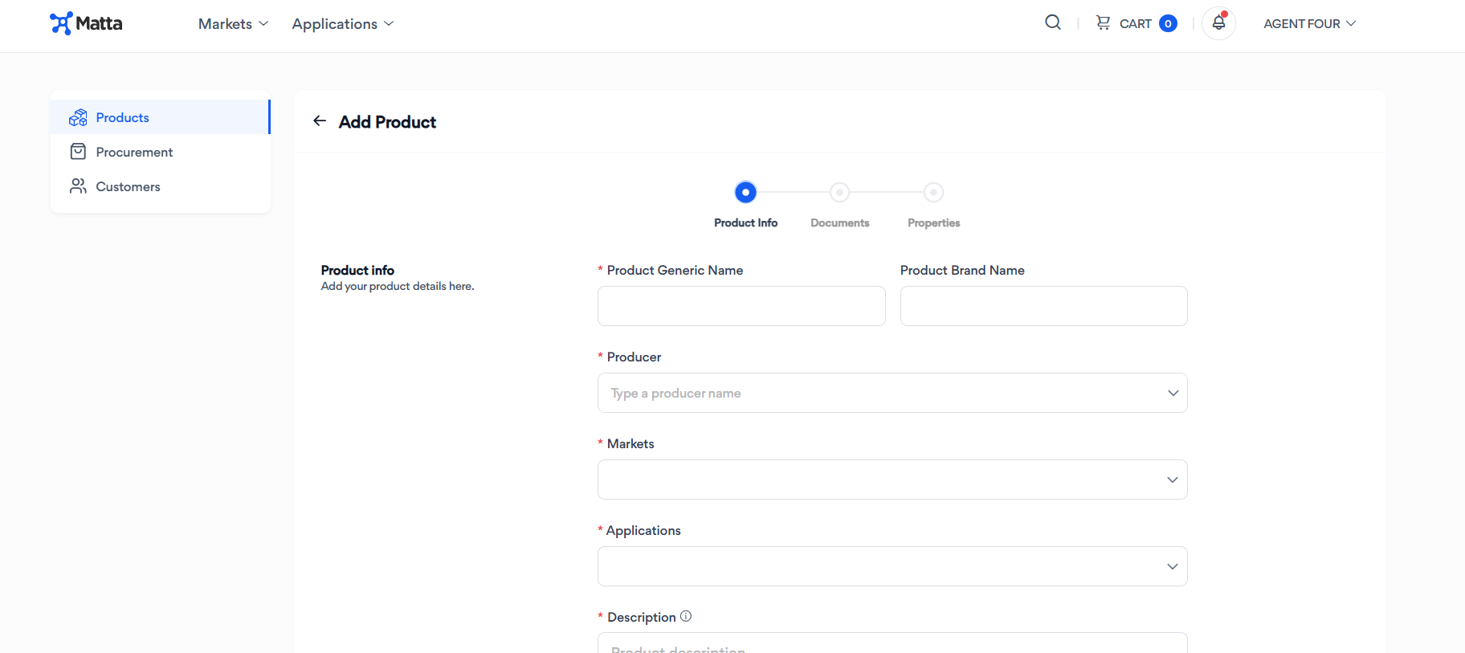Focus the Product description text area
This screenshot has height=653, width=1465.
point(892,643)
